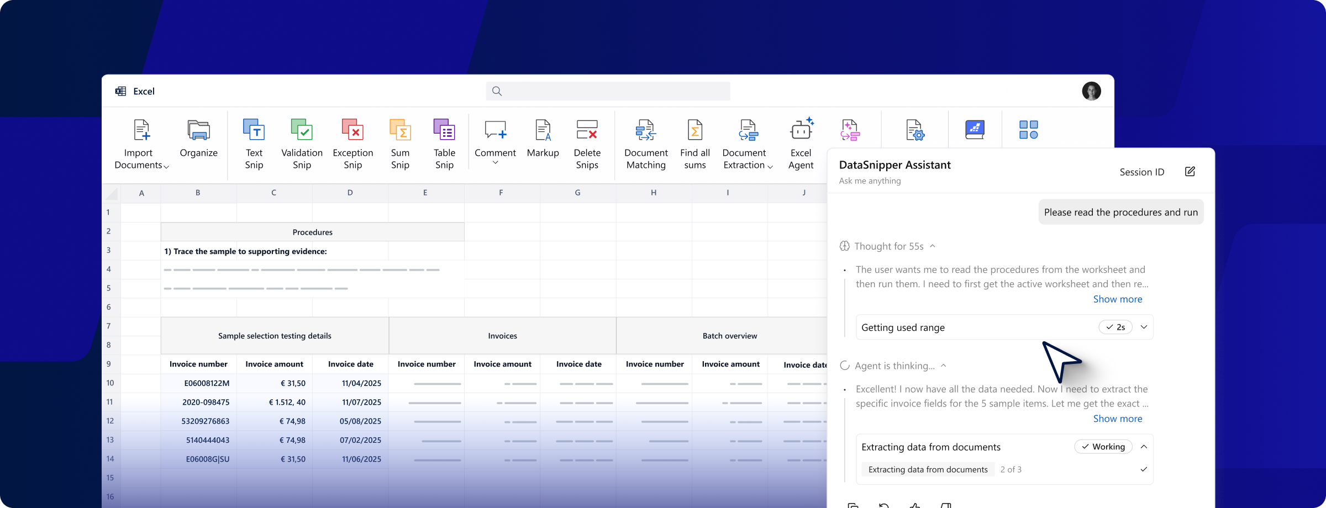The width and height of the screenshot is (1326, 508).
Task: Select the Table Snip tool
Action: click(x=444, y=130)
